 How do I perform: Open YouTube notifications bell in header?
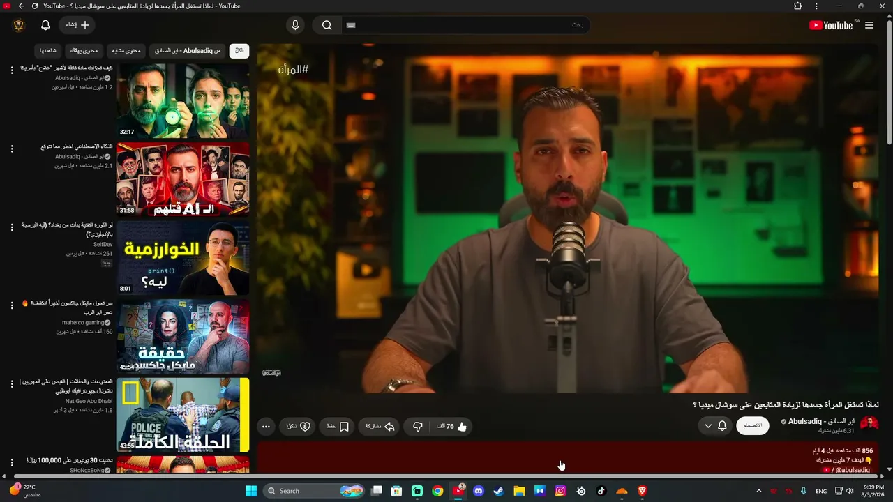[x=45, y=25]
